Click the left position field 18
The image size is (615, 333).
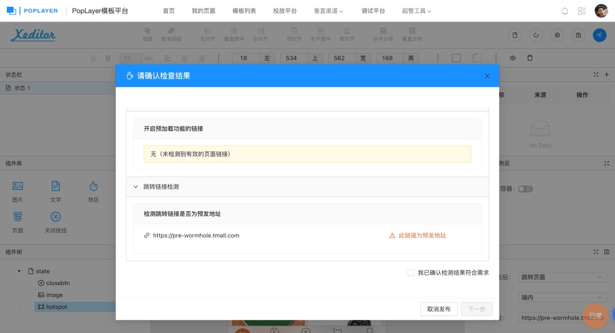point(246,58)
